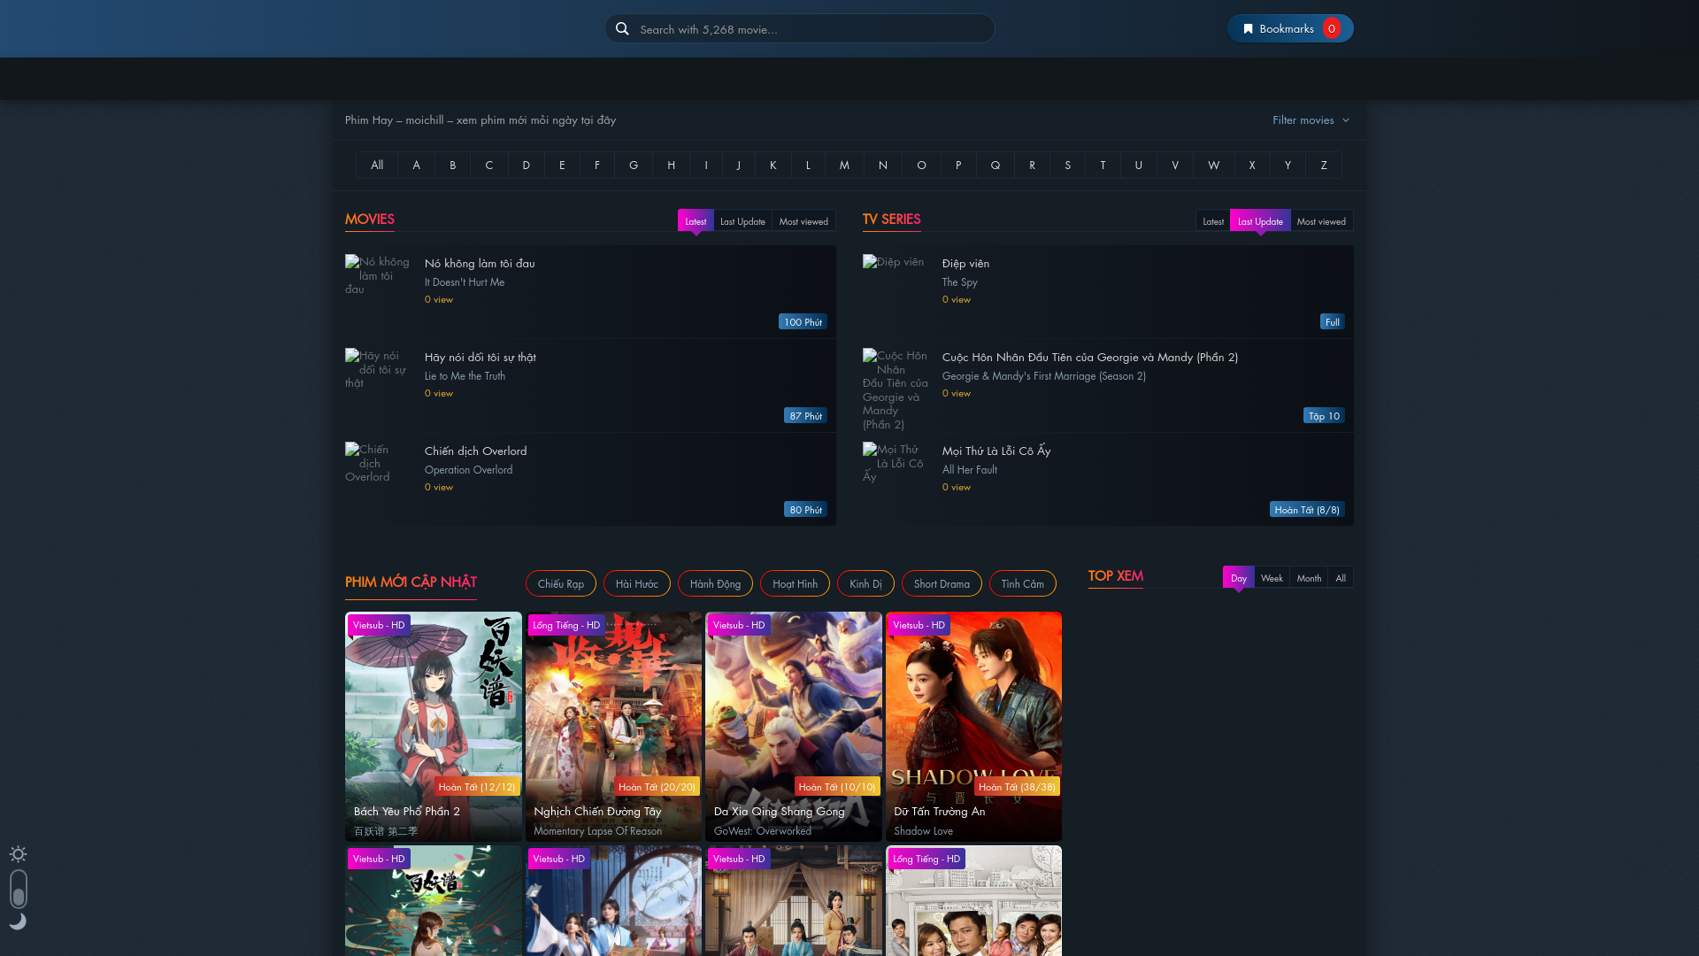The width and height of the screenshot is (1699, 956).
Task: Show Top Xem for the Week
Action: pos(1271,578)
